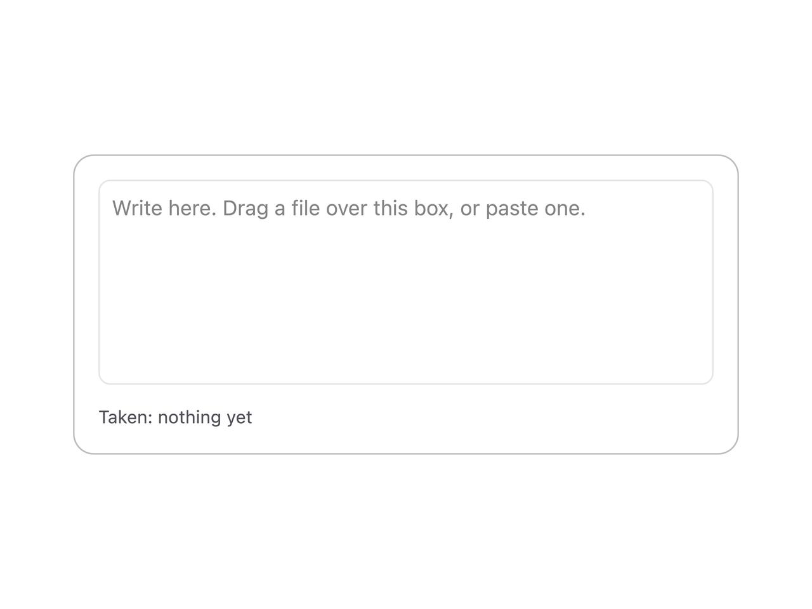Click the 'Write here.' placeholder beginning
The width and height of the screenshot is (812, 609).
click(164, 208)
